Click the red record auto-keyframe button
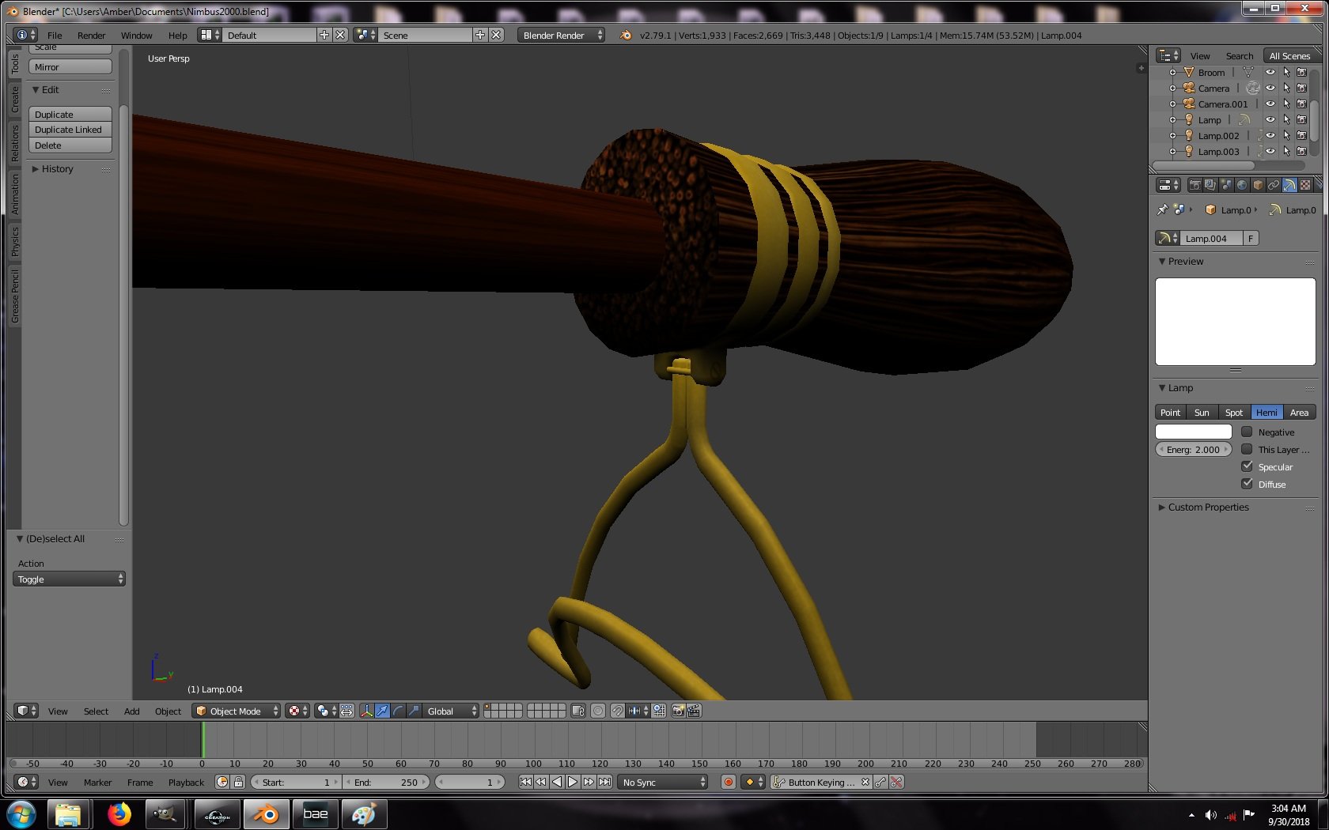 [728, 782]
